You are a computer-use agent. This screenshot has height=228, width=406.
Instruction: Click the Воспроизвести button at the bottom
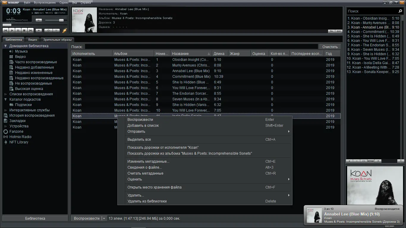86,218
